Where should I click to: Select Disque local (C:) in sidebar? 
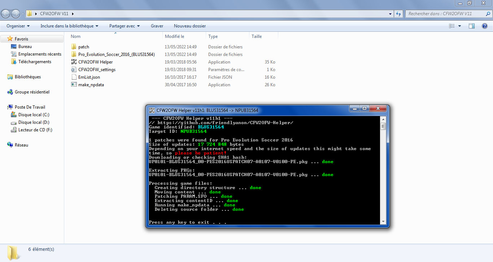(34, 115)
